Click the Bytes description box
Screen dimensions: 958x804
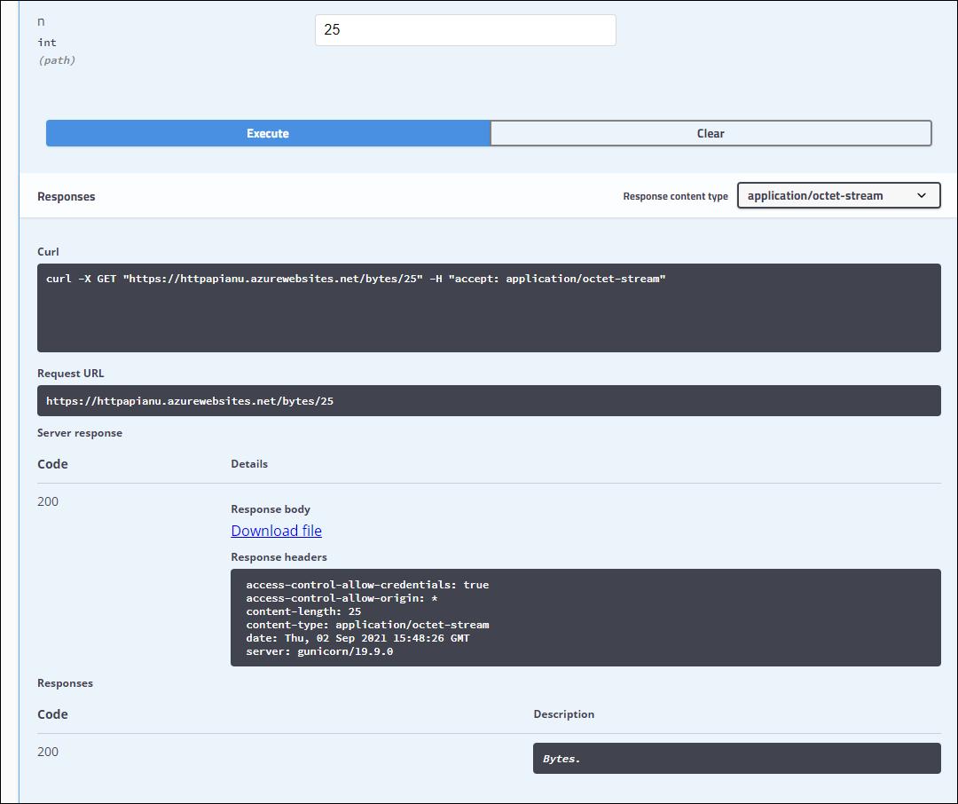point(736,758)
